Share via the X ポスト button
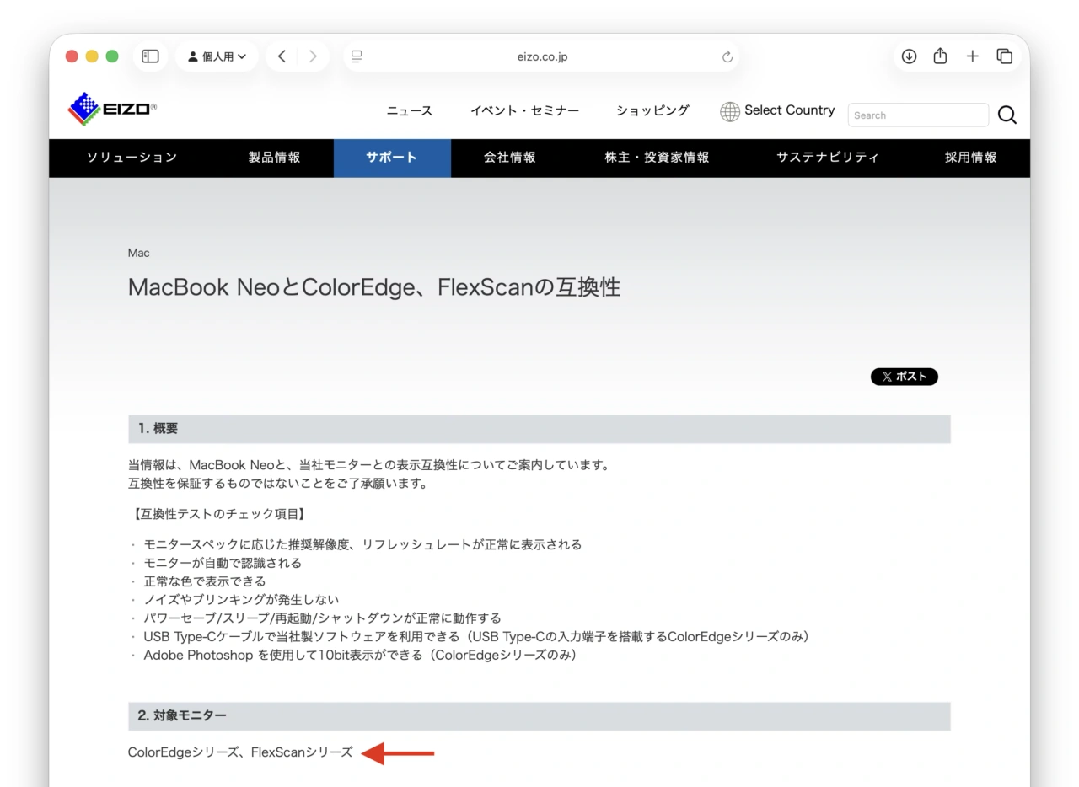This screenshot has height=787, width=1079. [x=904, y=377]
